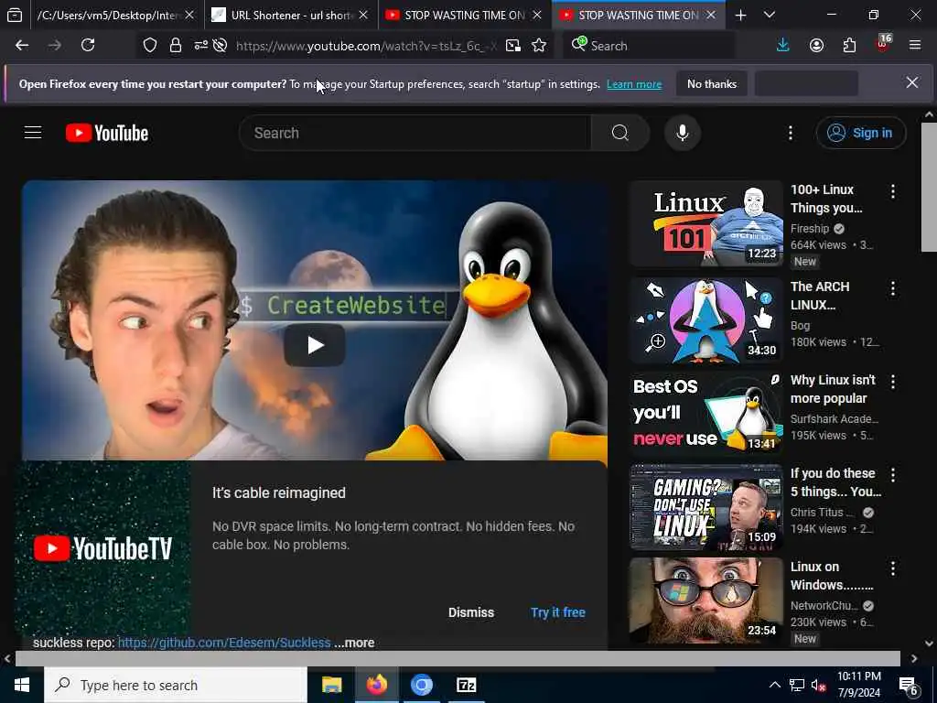Open the tracking protection shield icon
The image size is (937, 703).
(150, 46)
